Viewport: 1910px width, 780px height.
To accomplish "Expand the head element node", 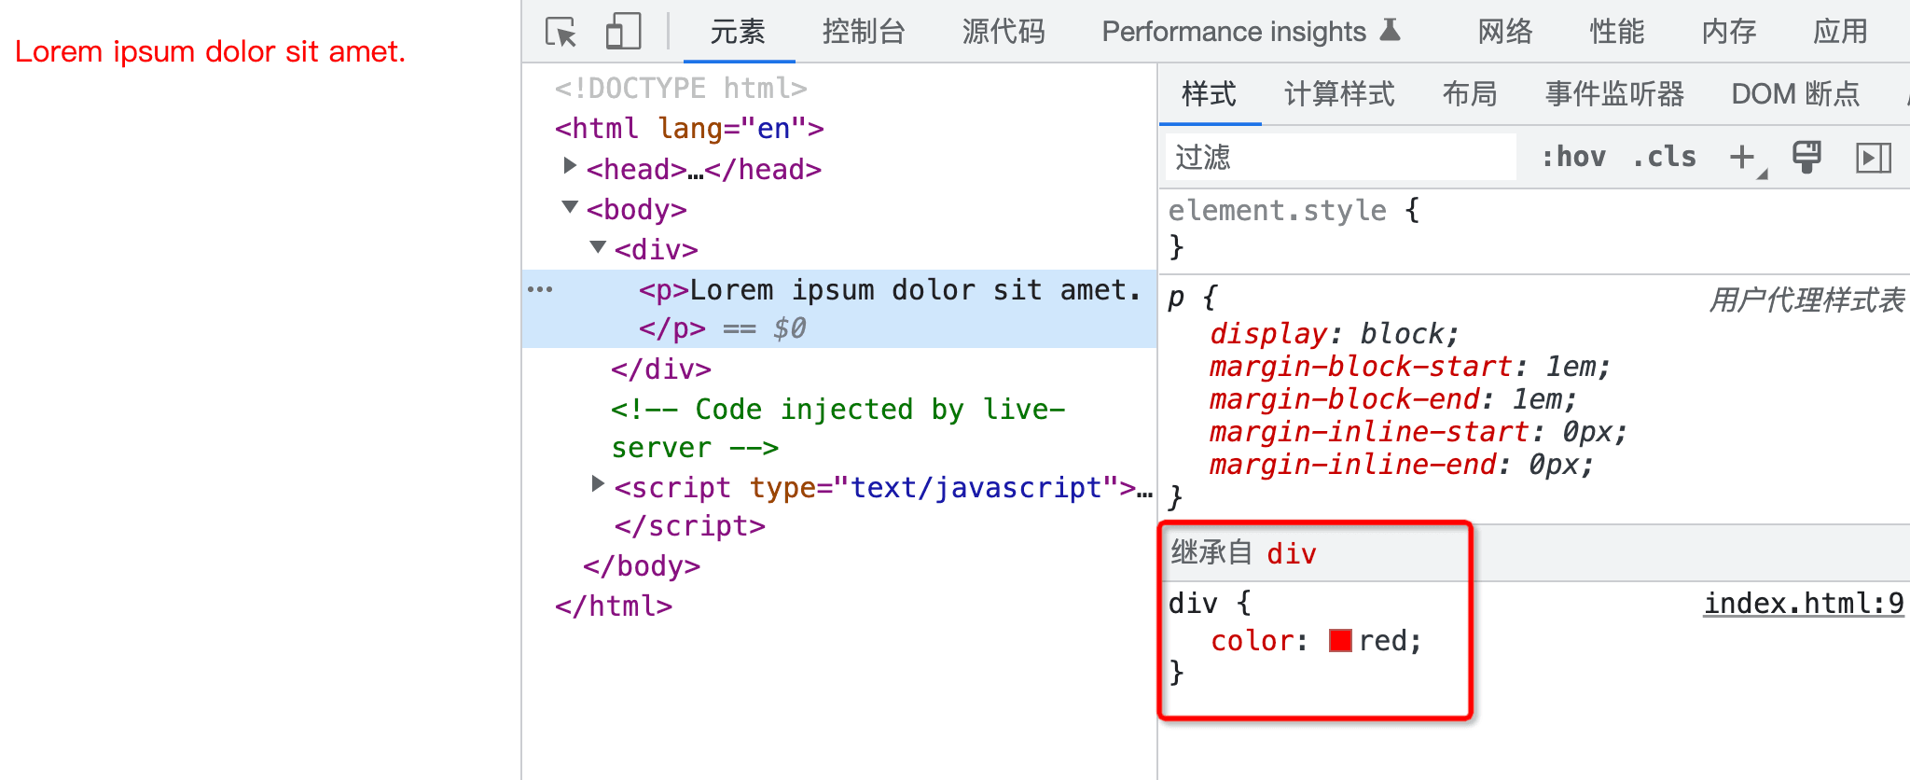I will (x=570, y=166).
